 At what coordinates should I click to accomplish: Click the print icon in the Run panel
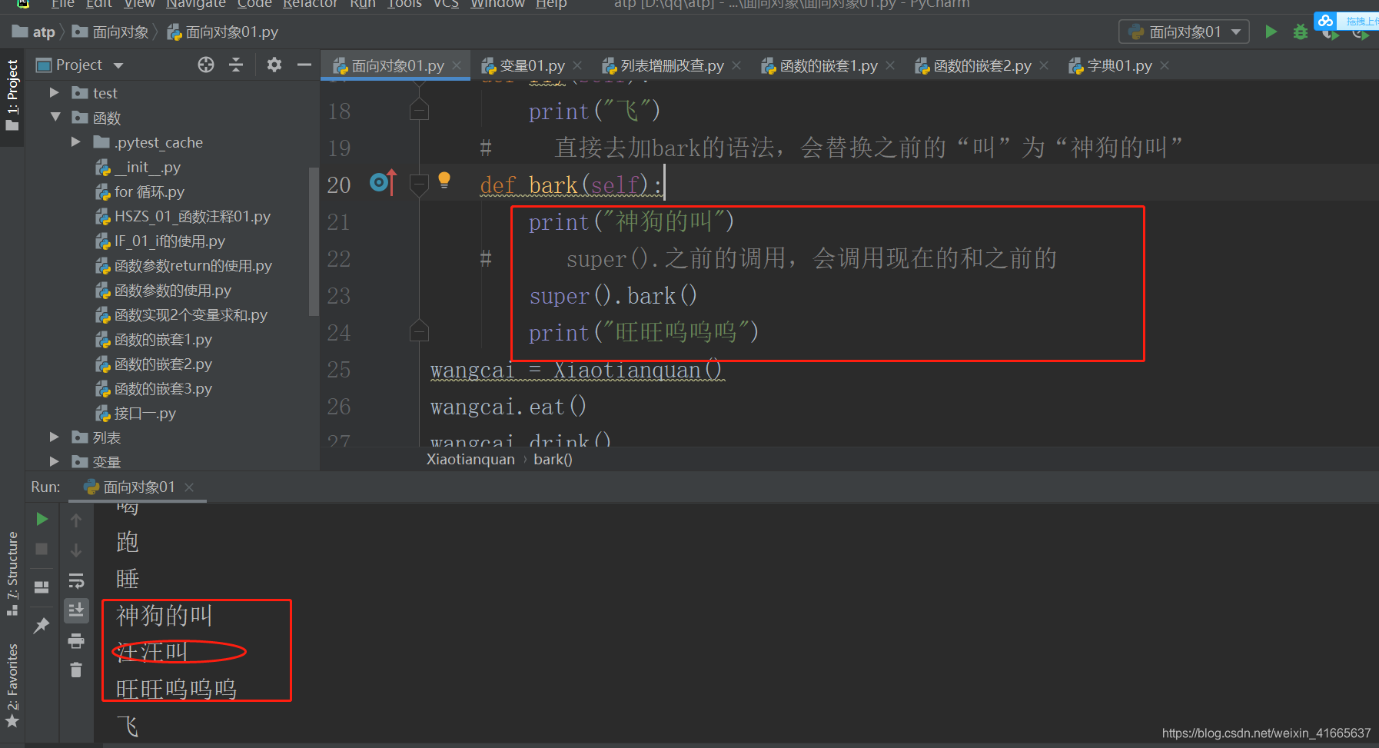point(76,640)
